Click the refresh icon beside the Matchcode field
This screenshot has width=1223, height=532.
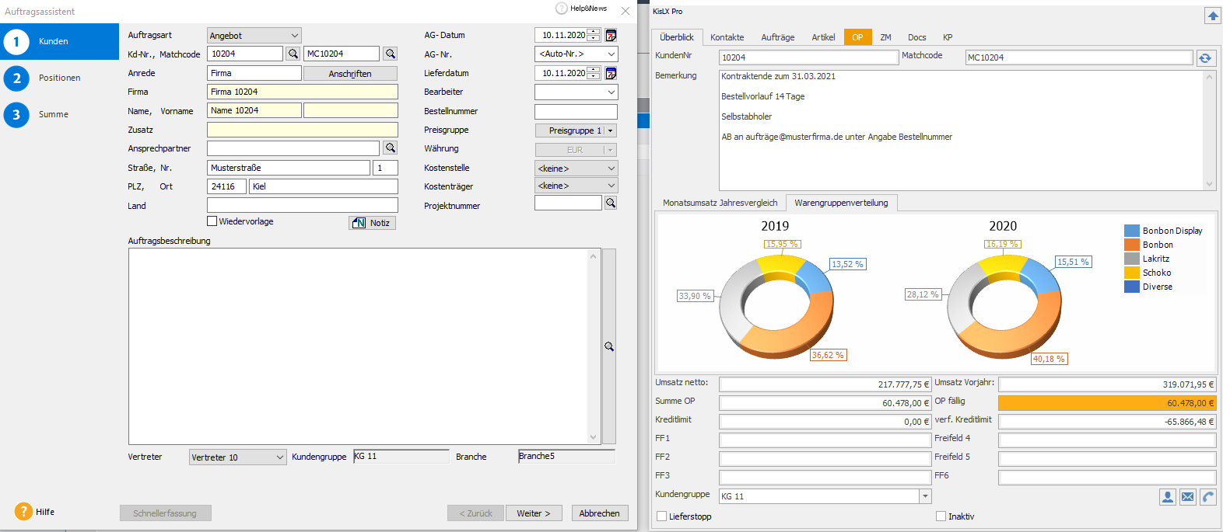(x=1204, y=58)
